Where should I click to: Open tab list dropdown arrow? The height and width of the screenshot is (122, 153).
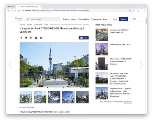pos(145,7)
